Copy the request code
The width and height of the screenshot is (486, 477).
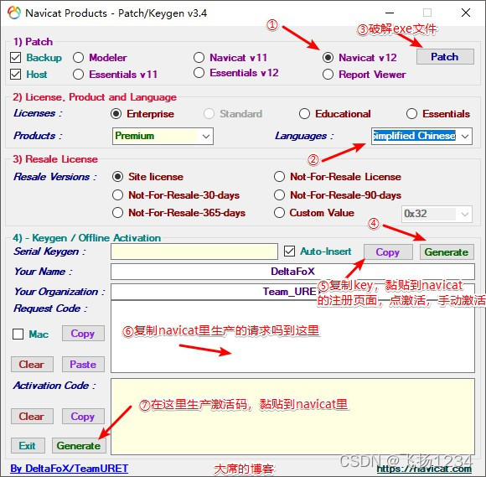tap(83, 334)
